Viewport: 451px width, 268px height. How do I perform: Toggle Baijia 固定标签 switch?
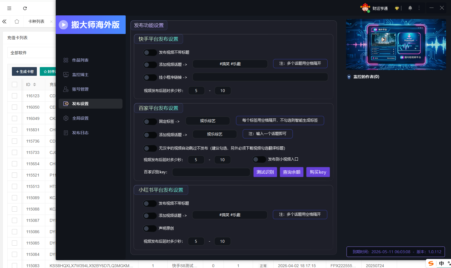click(x=150, y=122)
